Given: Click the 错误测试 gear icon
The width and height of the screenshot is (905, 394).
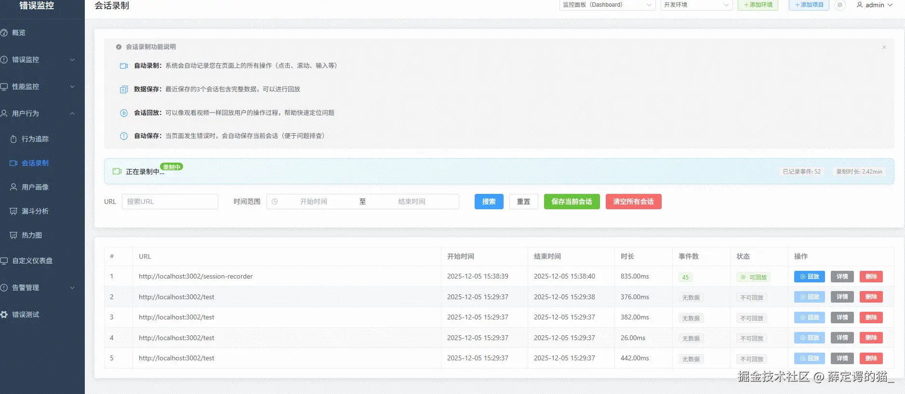Looking at the screenshot, I should click(4, 315).
